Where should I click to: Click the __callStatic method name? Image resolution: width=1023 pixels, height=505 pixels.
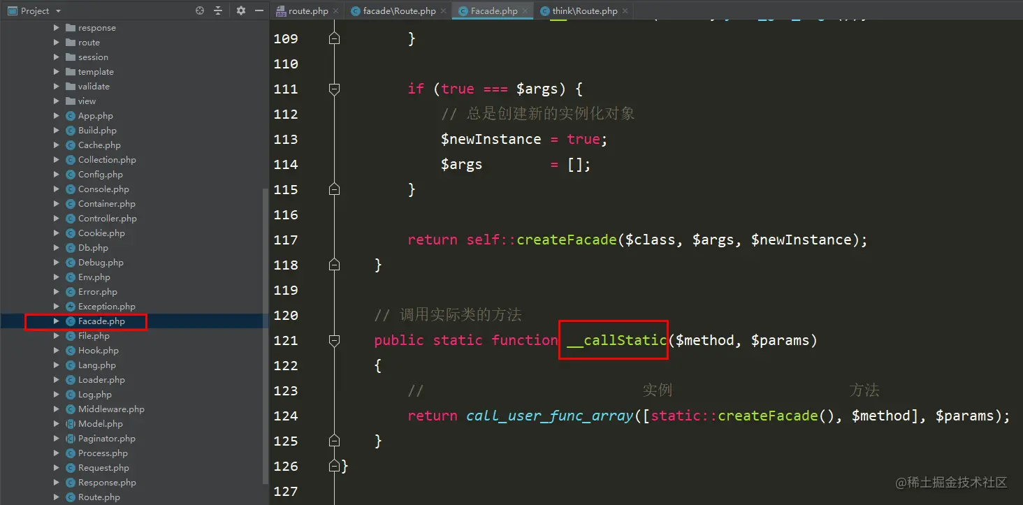tap(617, 340)
